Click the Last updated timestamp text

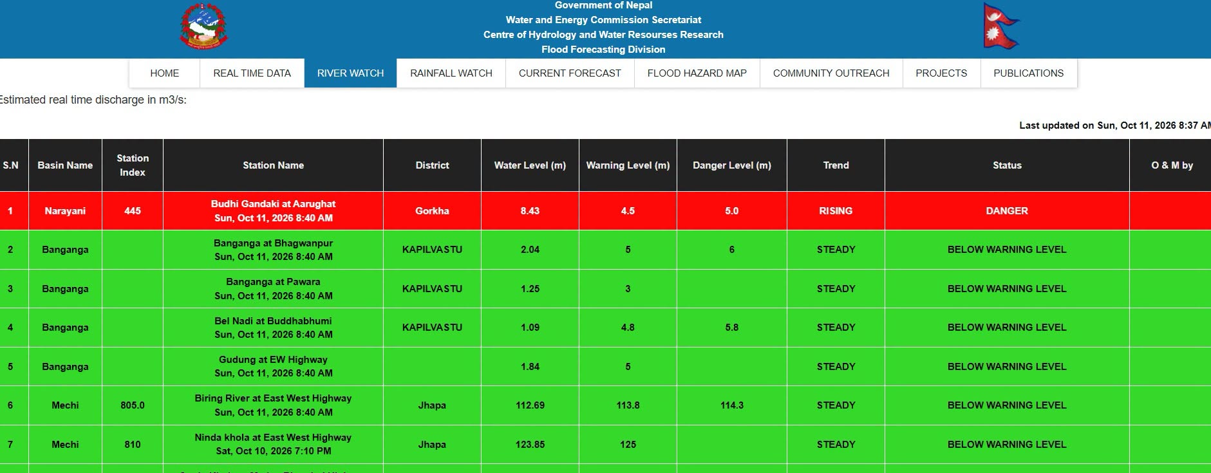(1114, 125)
